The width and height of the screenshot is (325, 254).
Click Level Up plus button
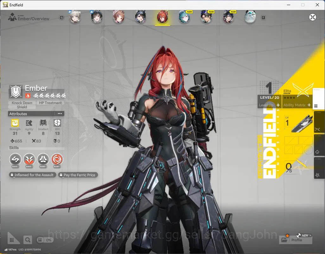pyautogui.click(x=278, y=105)
